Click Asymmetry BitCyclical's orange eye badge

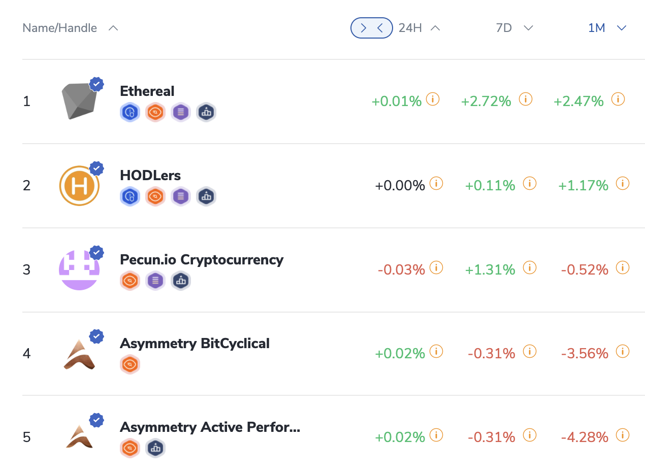130,364
